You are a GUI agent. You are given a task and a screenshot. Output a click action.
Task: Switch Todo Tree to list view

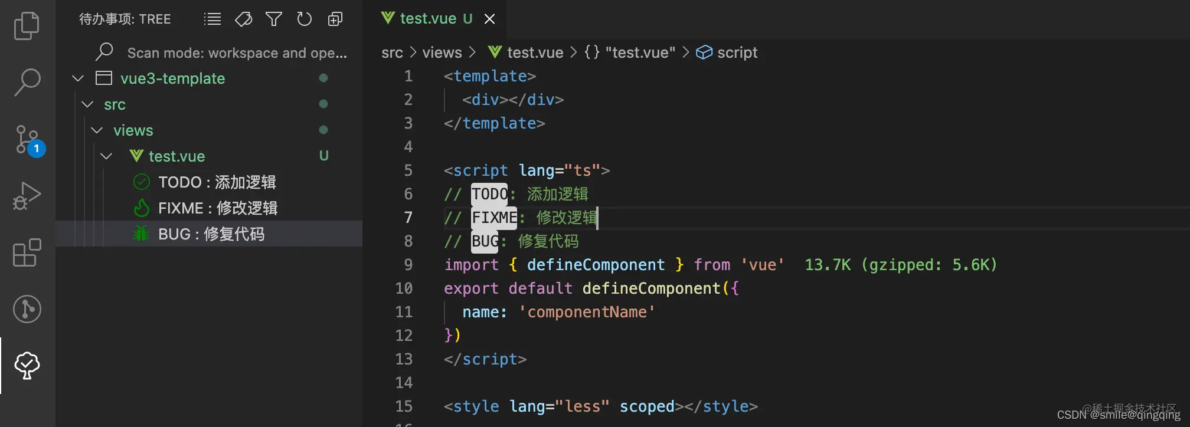(x=212, y=19)
